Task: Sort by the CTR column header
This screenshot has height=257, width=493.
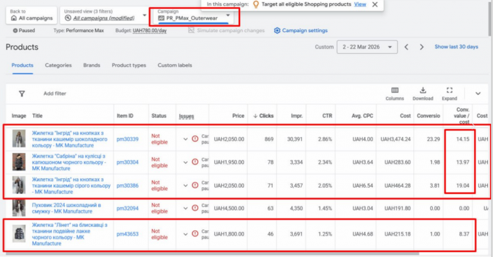Action: [327, 116]
